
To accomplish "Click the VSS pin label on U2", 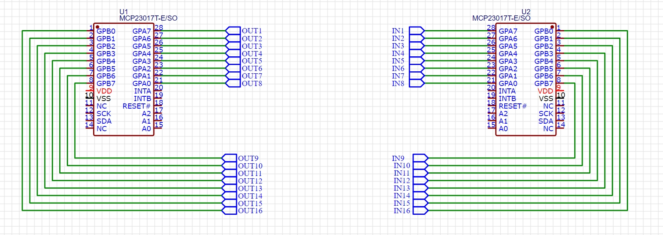I will pyautogui.click(x=546, y=98).
